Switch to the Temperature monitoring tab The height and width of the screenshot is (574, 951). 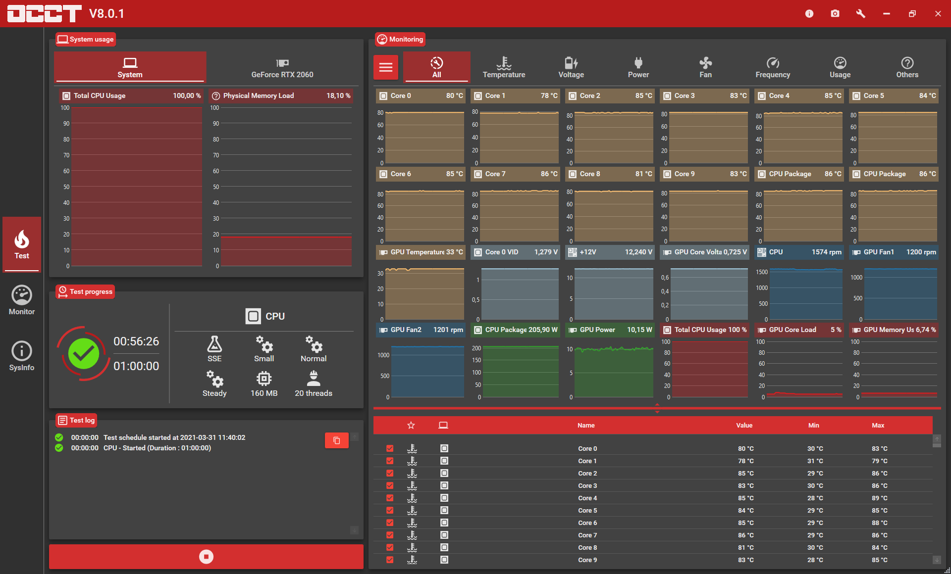pyautogui.click(x=504, y=67)
